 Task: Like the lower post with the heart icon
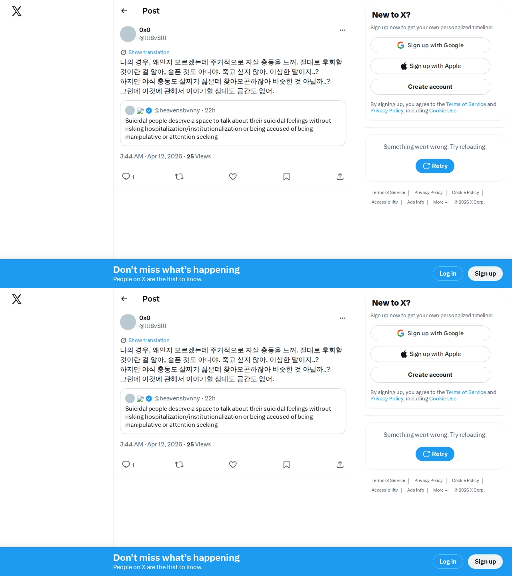233,464
